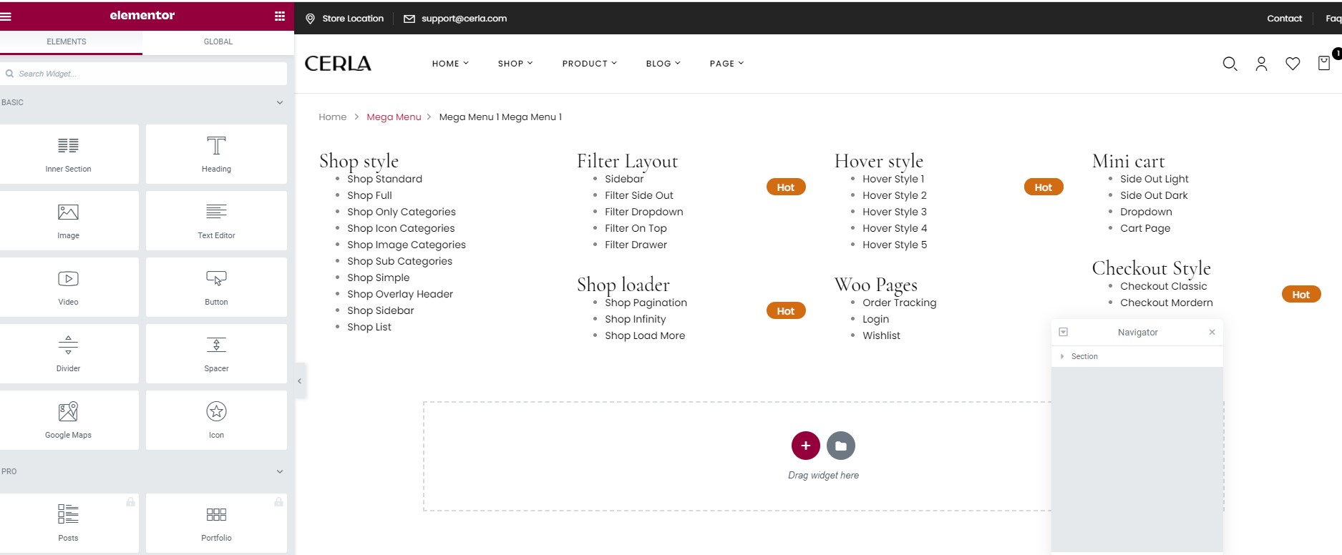This screenshot has height=555, width=1342.
Task: Collapse the Basic widgets category
Action: coord(280,102)
